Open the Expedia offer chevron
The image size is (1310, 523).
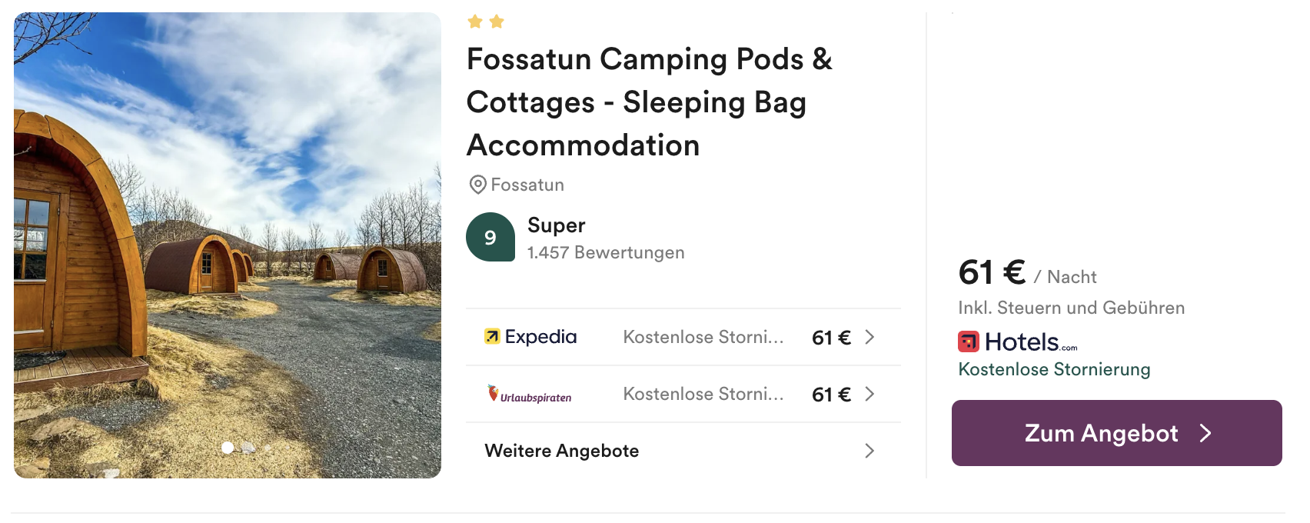click(x=869, y=337)
